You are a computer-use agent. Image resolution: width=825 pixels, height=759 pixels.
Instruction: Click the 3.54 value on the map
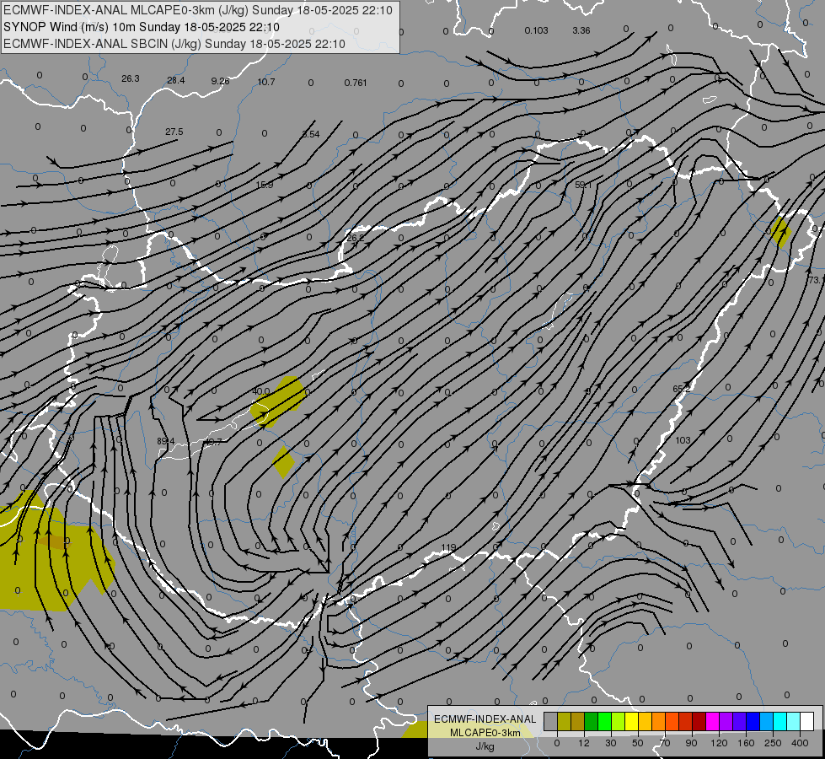click(311, 134)
